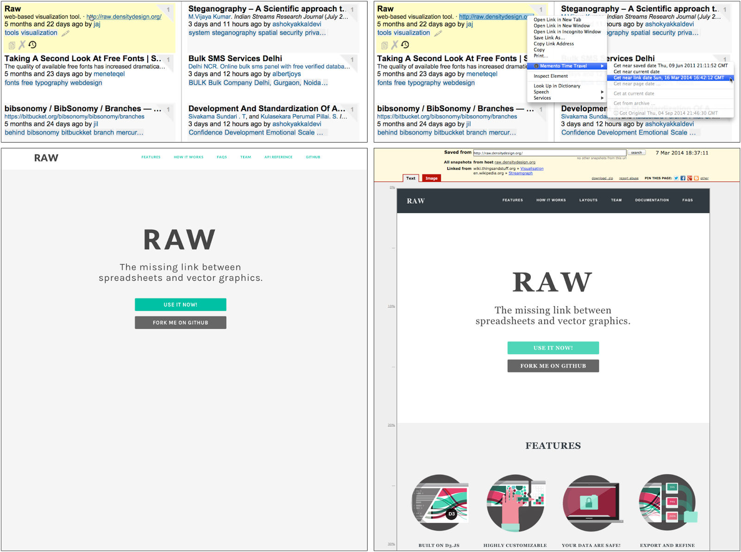This screenshot has height=552, width=741.
Task: Pin the archived page using the Google+ icon
Action: [x=690, y=178]
